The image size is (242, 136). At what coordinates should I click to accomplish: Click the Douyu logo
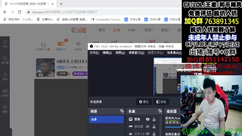pos(78,30)
